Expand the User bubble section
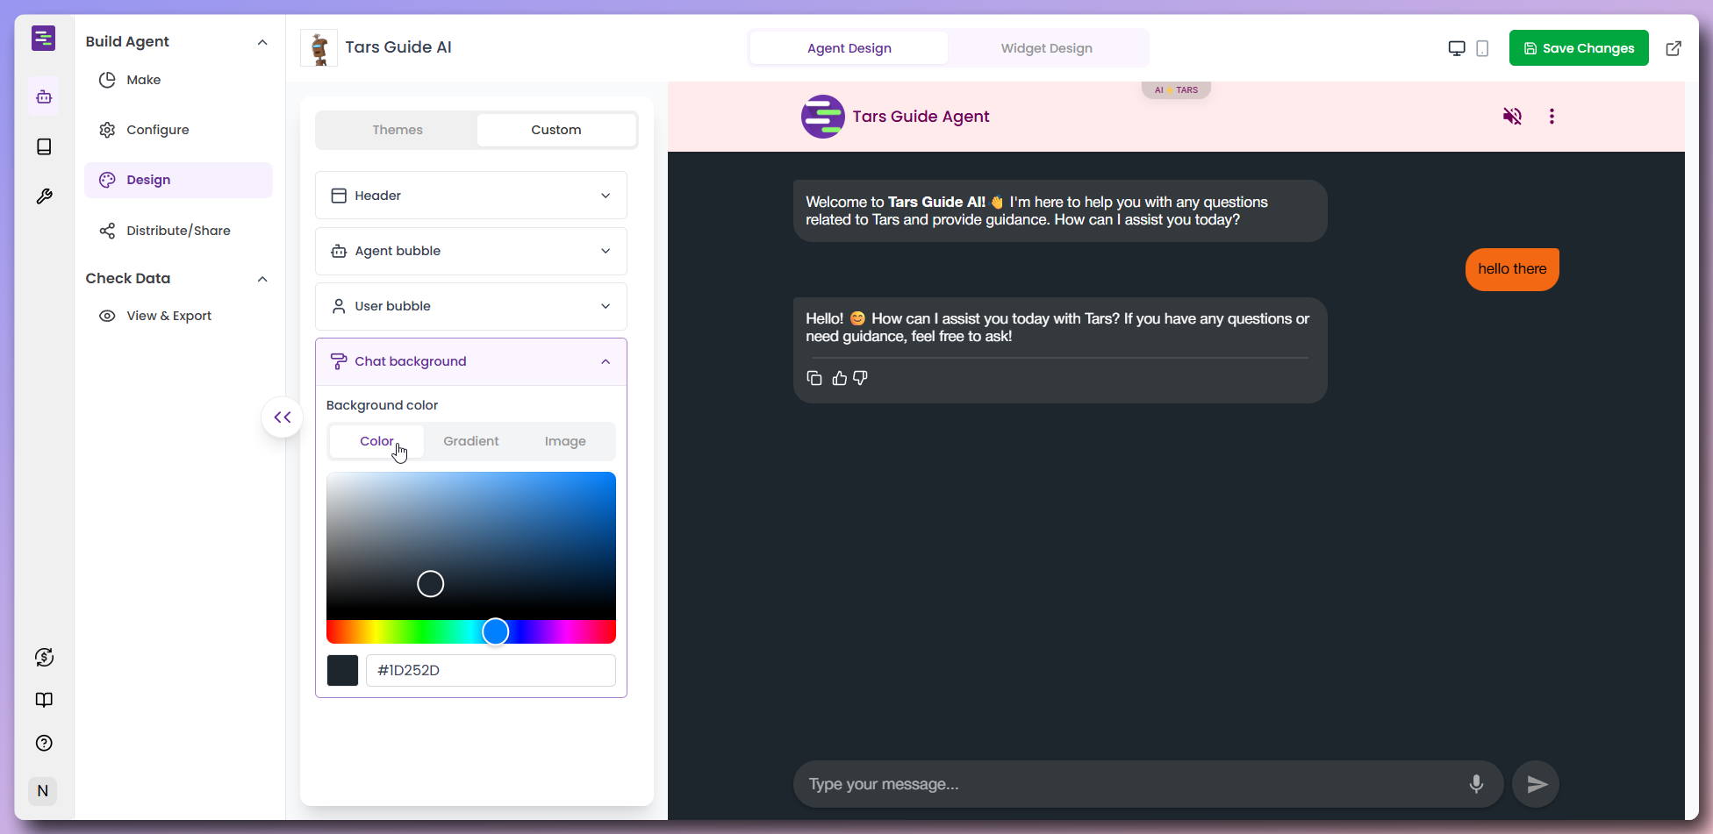1713x834 pixels. [470, 306]
